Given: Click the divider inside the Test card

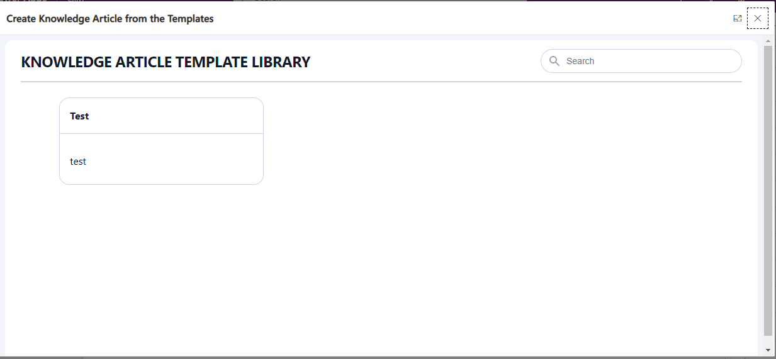Looking at the screenshot, I should (161, 133).
